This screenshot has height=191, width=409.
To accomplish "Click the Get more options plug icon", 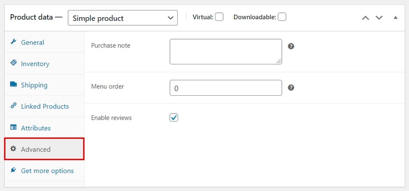I will pos(13,170).
